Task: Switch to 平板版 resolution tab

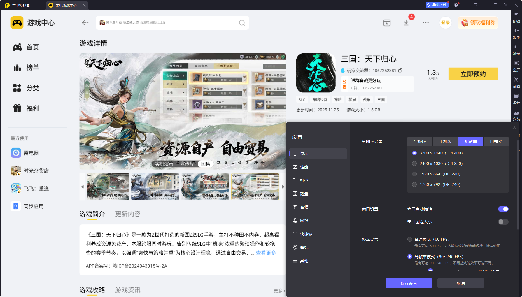Action: (x=420, y=142)
